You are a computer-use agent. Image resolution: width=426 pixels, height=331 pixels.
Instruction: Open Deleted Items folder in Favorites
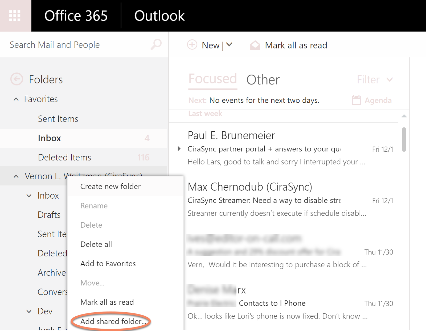pos(64,158)
